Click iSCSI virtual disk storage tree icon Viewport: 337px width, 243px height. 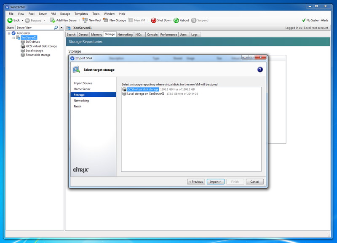click(x=23, y=46)
